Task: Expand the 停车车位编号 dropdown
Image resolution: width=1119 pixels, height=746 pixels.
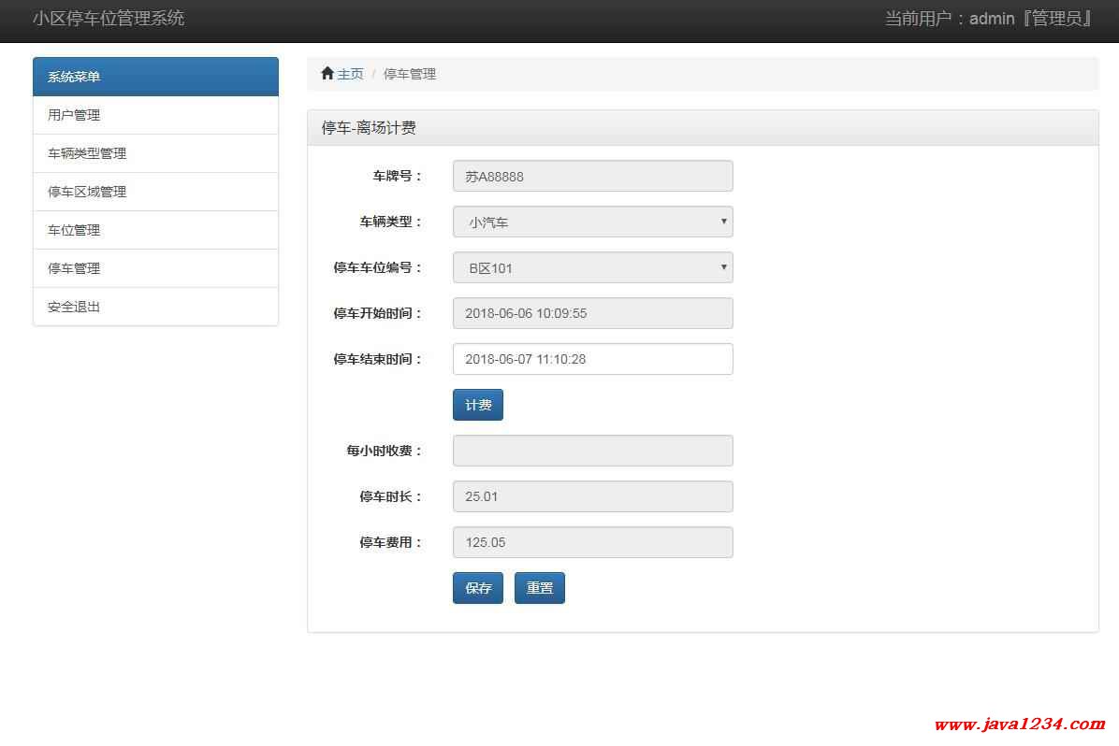Action: [592, 268]
